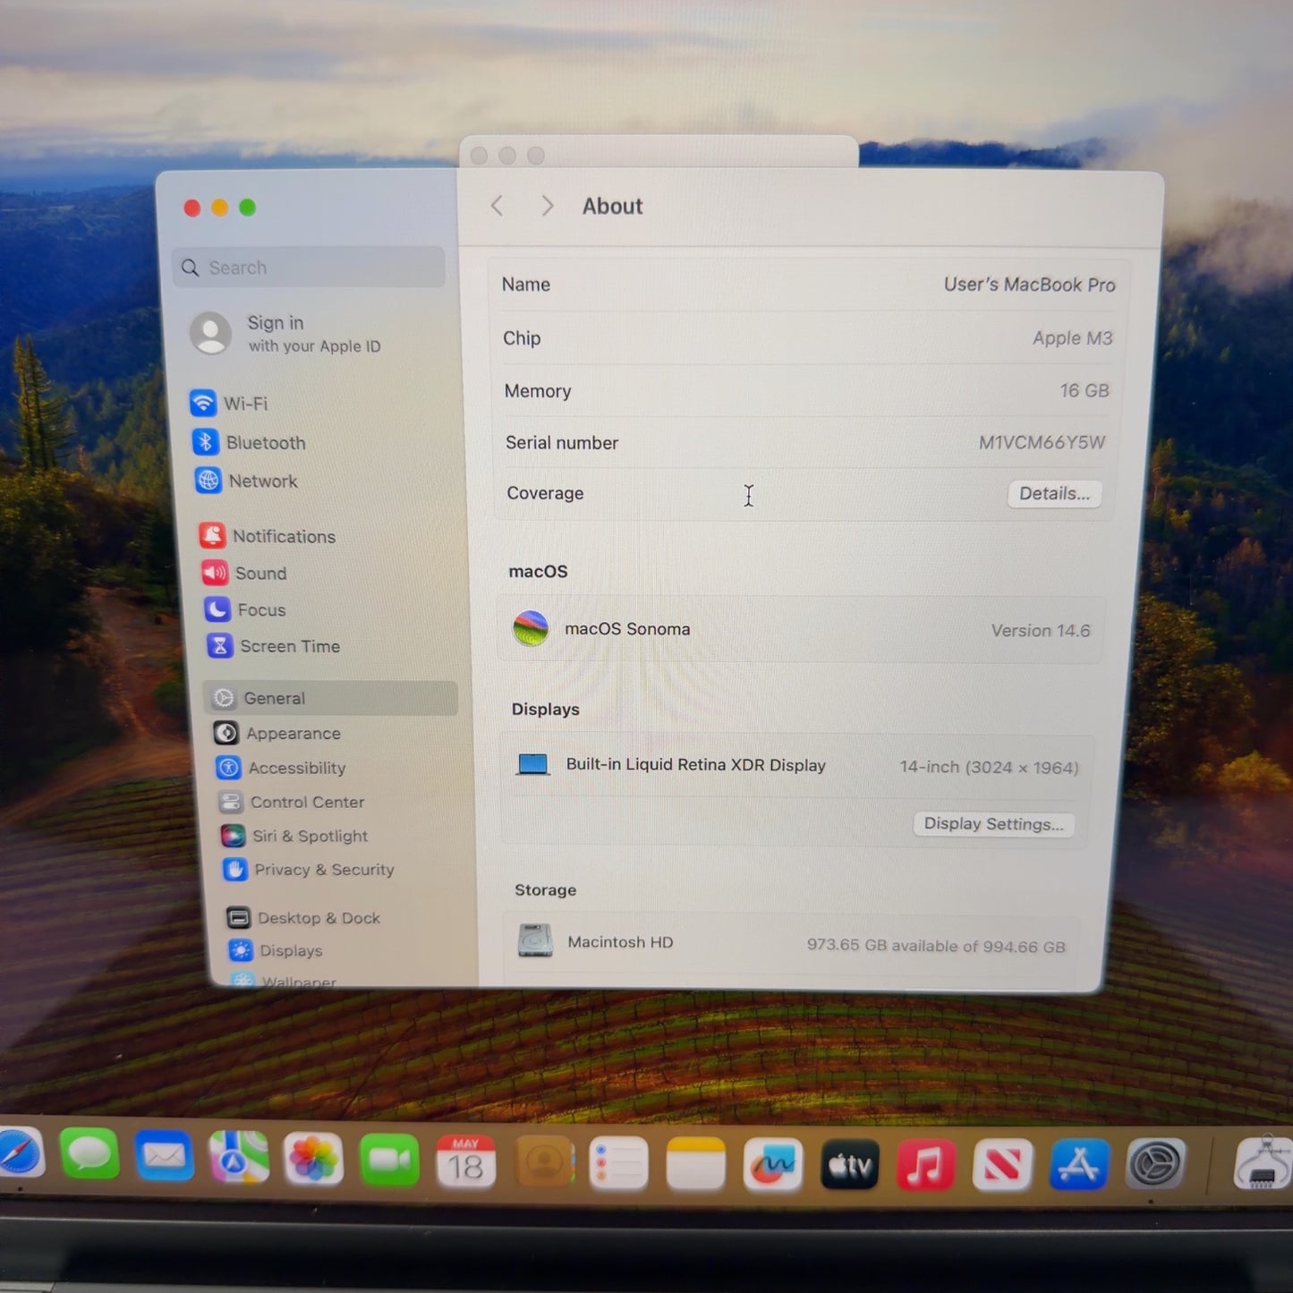1293x1293 pixels.
Task: Open Siri & Spotlight settings
Action: (294, 836)
